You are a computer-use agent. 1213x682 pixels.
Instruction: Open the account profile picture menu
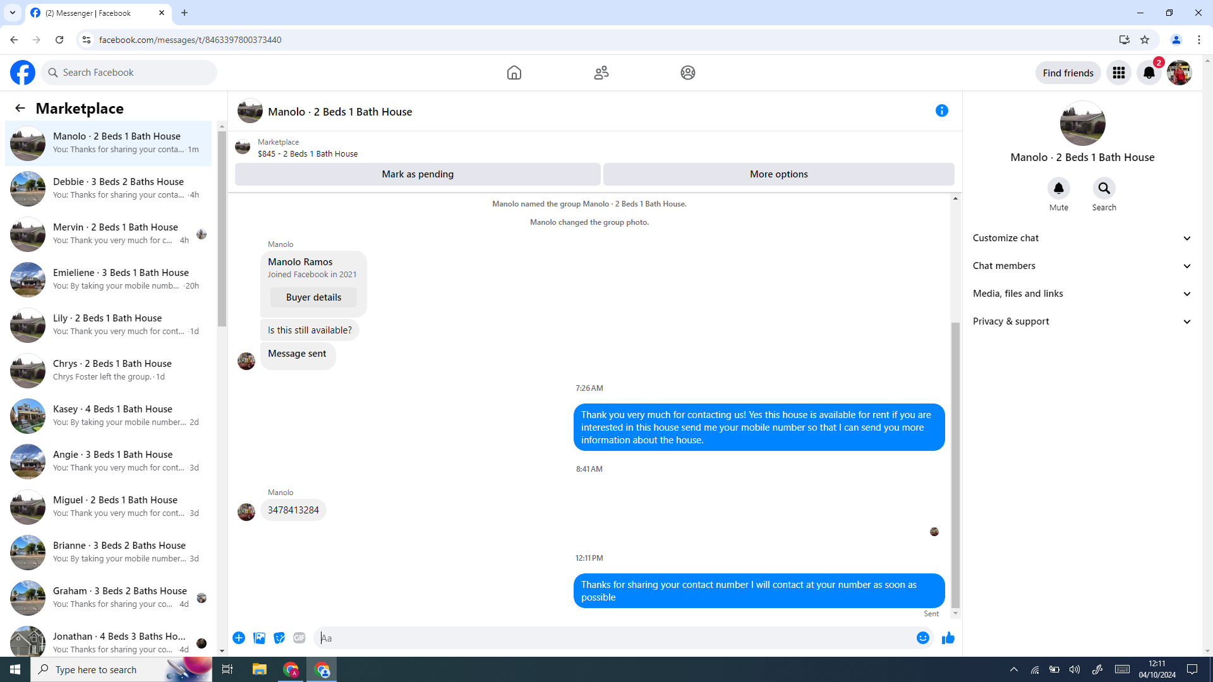coord(1180,73)
